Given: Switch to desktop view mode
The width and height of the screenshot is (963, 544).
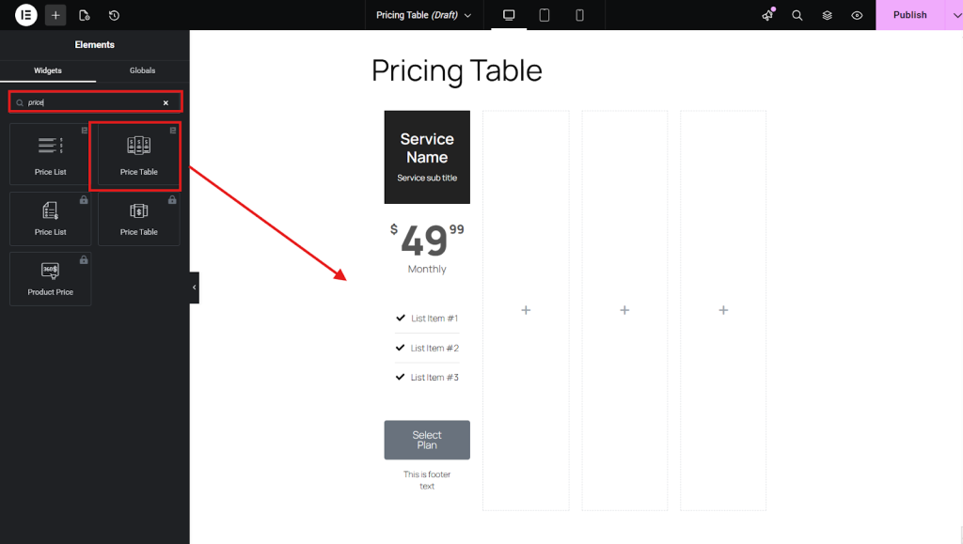Looking at the screenshot, I should pyautogui.click(x=509, y=15).
